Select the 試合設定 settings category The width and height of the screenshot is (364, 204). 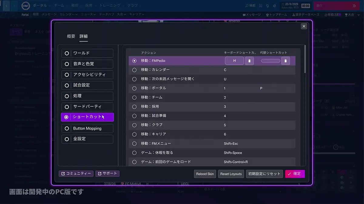coord(87,85)
